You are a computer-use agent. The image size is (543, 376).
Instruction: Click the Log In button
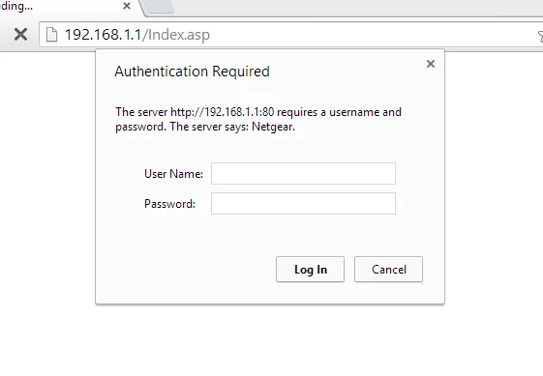[x=310, y=269]
